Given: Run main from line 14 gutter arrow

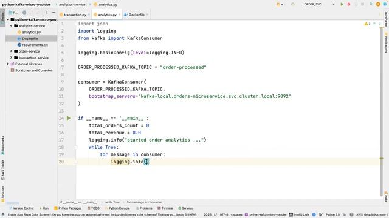Looking at the screenshot, I should pos(69,118).
